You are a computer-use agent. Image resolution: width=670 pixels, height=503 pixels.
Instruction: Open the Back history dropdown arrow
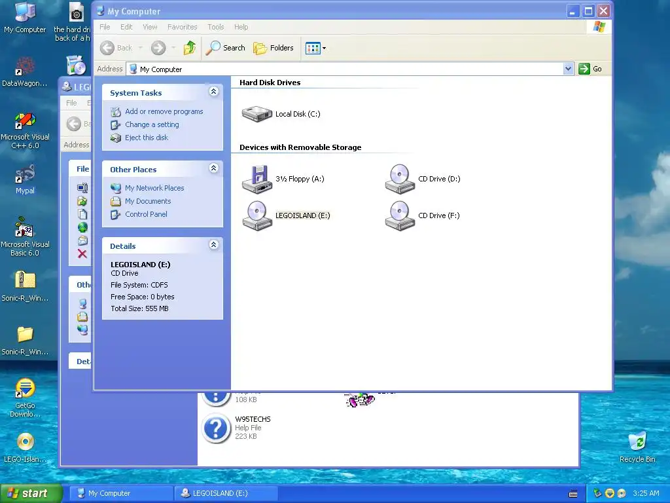(x=140, y=48)
